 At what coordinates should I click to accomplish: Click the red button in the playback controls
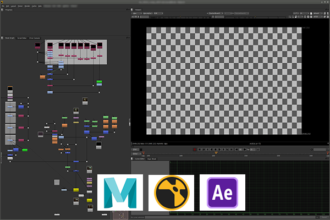(195, 149)
